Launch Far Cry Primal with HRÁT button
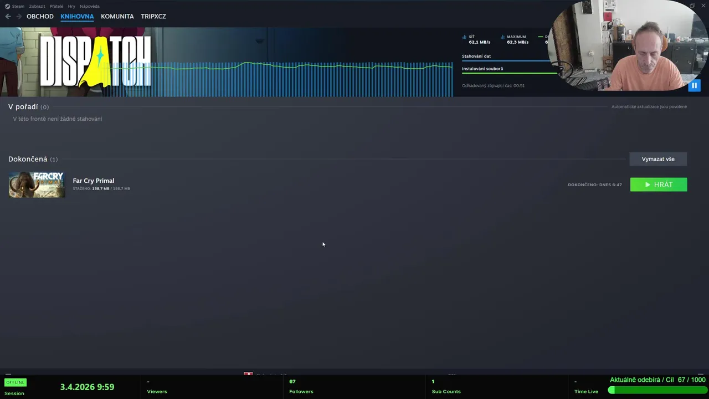 pyautogui.click(x=659, y=185)
